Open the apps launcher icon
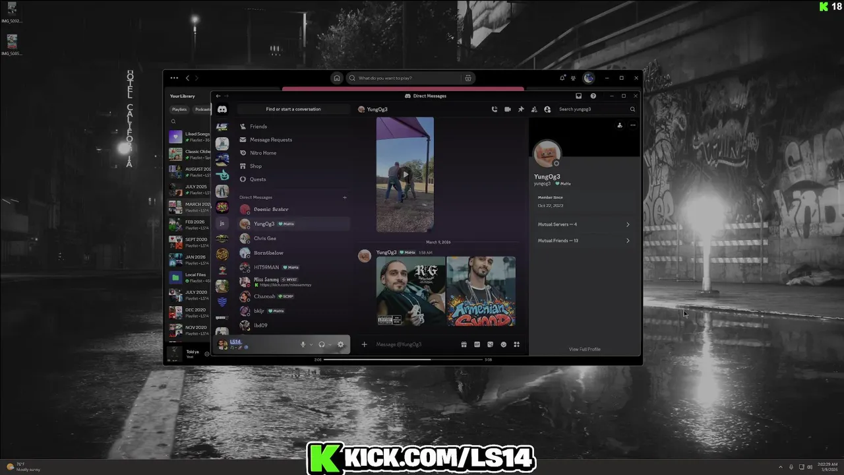This screenshot has height=475, width=844. tap(517, 344)
